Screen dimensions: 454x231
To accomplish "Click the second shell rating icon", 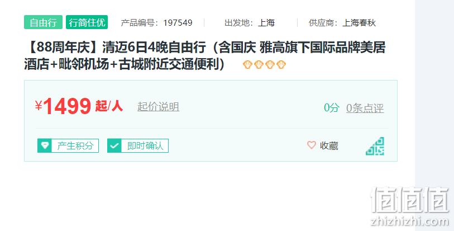I will point(259,64).
